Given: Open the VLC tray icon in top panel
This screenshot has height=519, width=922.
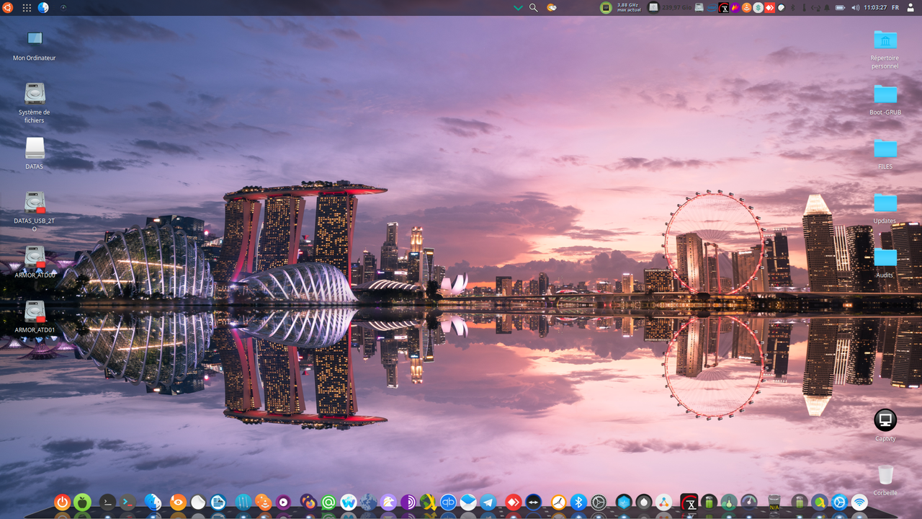Looking at the screenshot, I should 747,7.
